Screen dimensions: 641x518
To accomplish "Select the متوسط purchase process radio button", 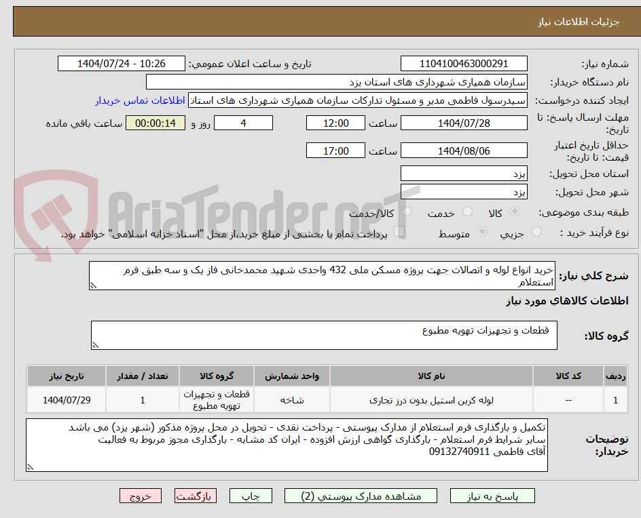I will (483, 232).
